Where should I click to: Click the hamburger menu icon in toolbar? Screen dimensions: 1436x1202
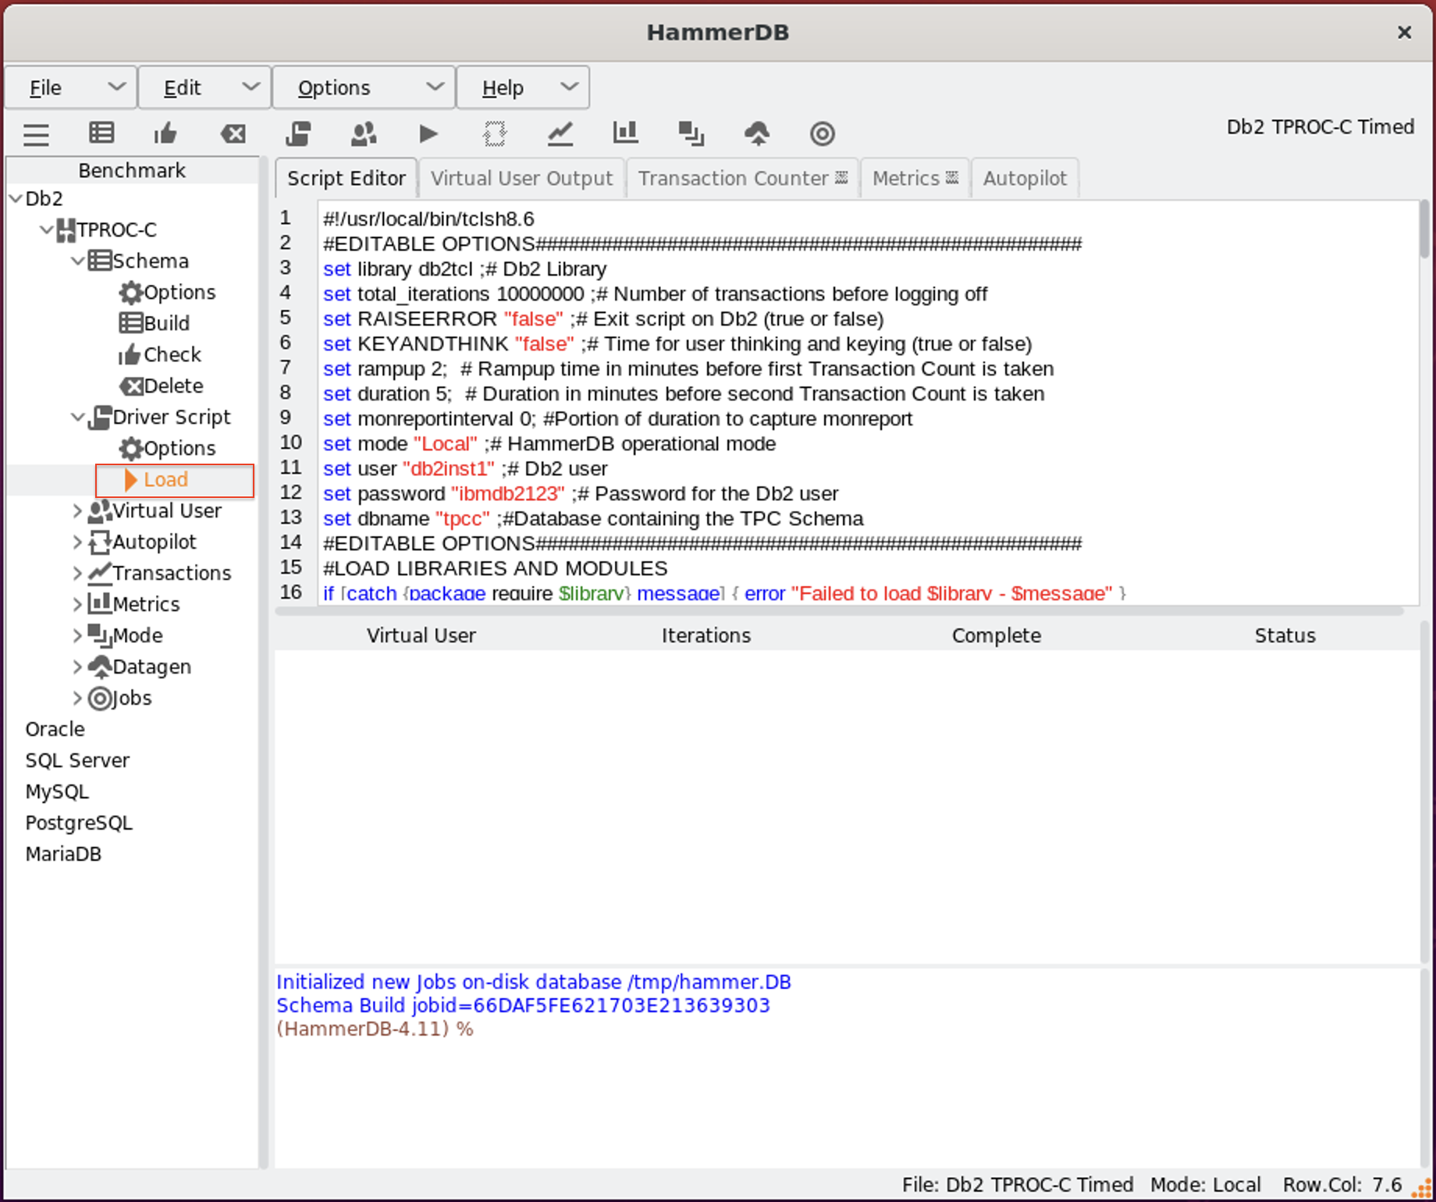[36, 134]
